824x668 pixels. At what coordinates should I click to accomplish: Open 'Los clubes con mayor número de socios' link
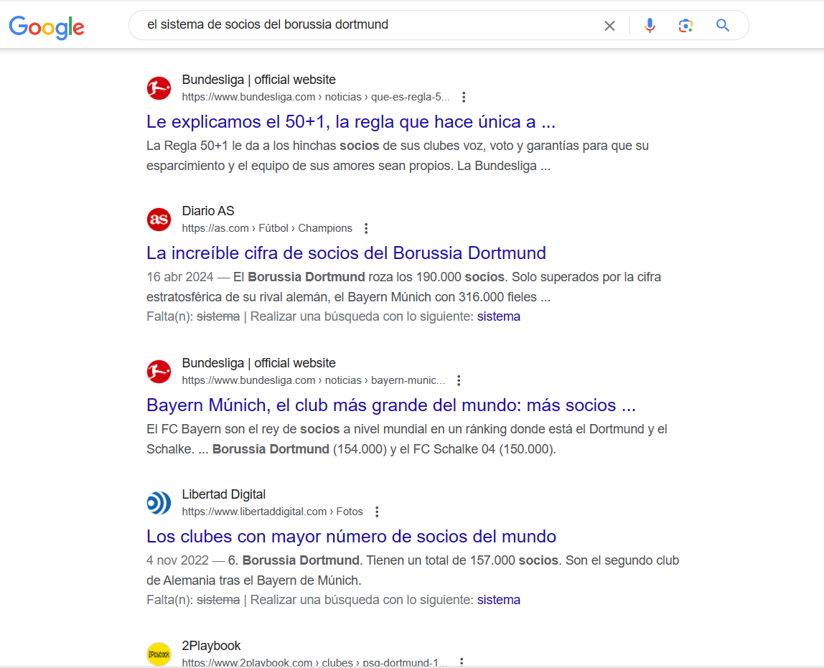(x=351, y=537)
